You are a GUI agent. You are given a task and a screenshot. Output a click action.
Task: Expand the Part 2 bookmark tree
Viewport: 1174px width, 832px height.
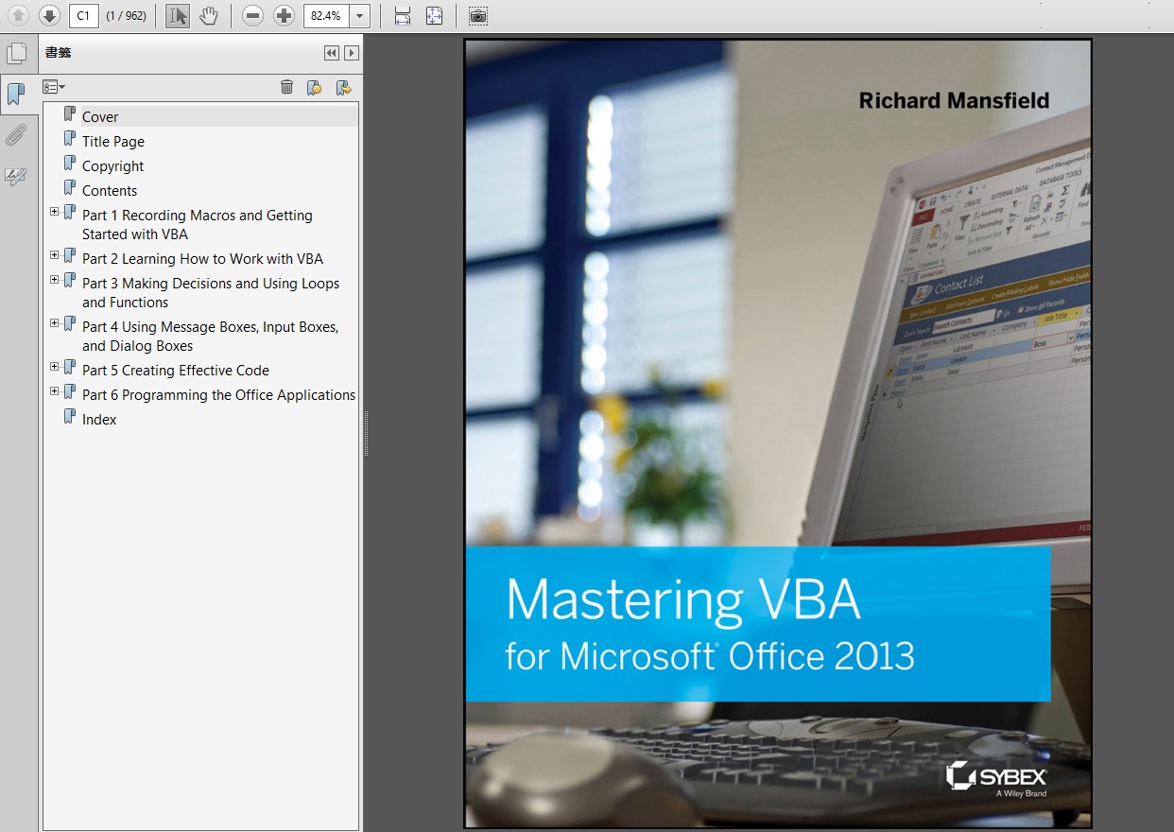[54, 255]
